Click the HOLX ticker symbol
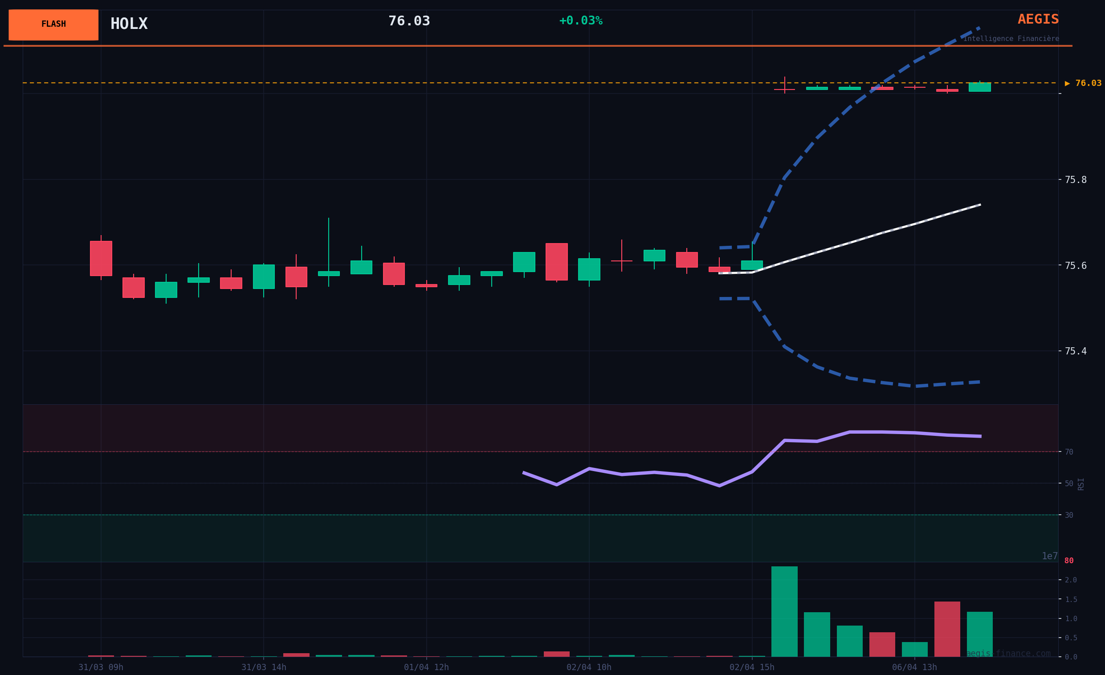 click(x=129, y=24)
